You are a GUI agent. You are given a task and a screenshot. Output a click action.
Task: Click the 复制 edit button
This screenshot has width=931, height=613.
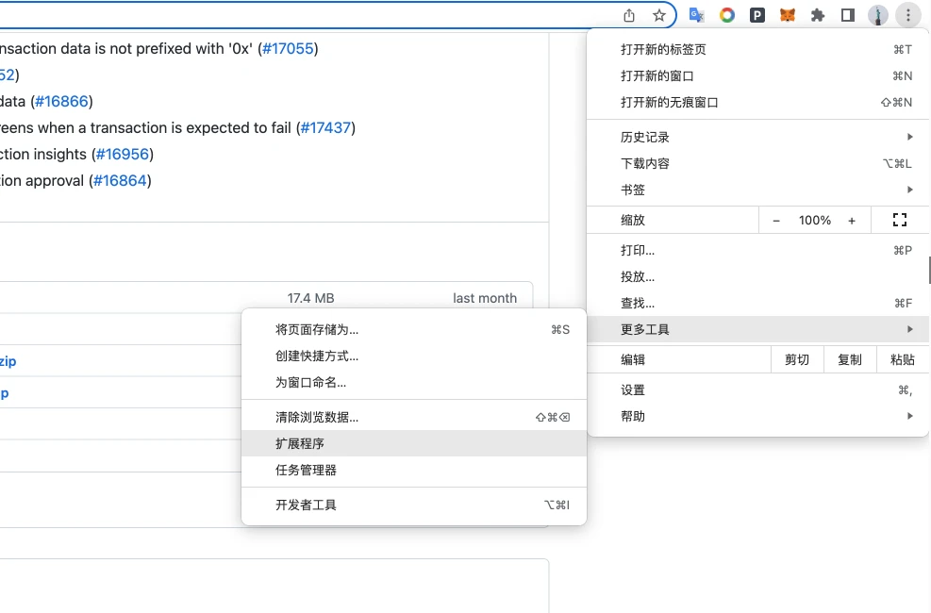tap(849, 359)
